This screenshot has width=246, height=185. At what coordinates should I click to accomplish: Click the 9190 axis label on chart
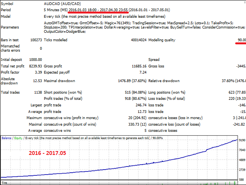242,140
